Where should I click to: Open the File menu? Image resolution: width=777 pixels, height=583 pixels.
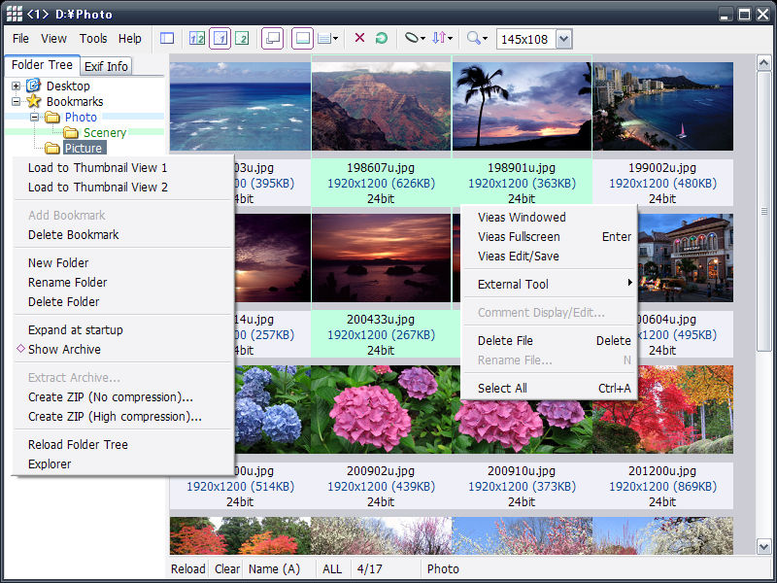[20, 39]
